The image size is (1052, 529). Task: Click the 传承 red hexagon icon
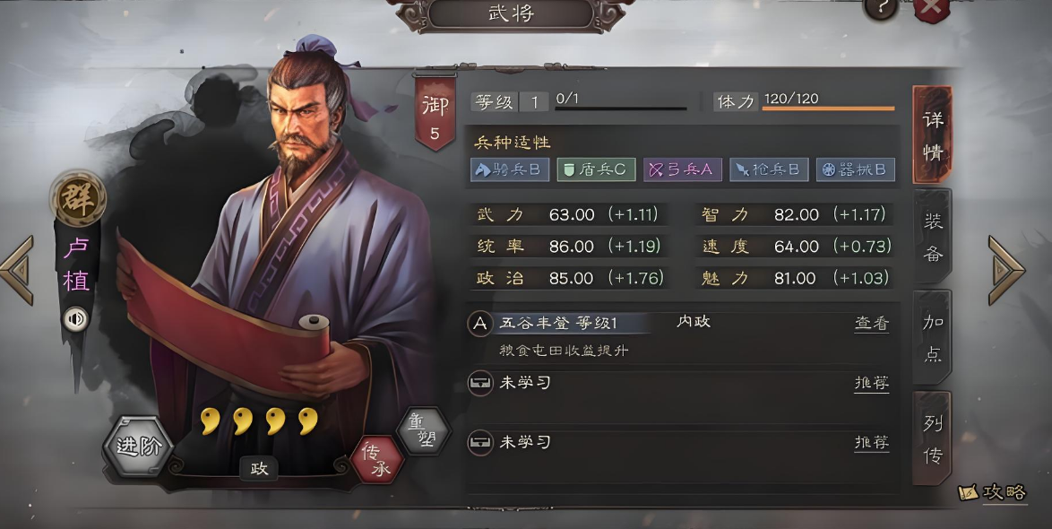pos(377,460)
